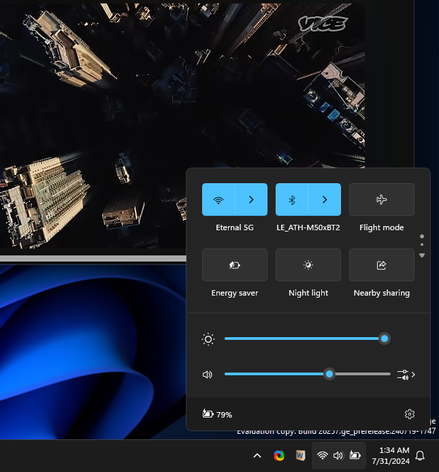Open the clock and calendar flyout
Screen dimensions: 439x472
click(390, 456)
